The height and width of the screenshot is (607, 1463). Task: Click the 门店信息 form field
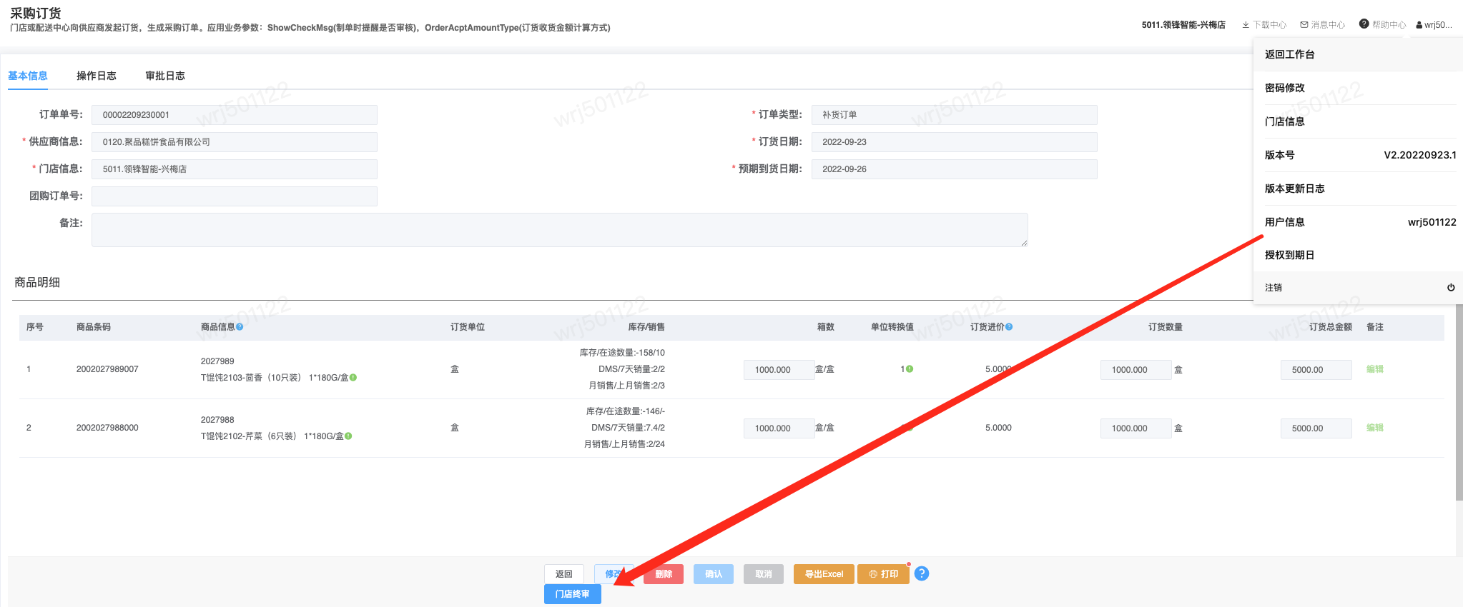click(x=235, y=169)
